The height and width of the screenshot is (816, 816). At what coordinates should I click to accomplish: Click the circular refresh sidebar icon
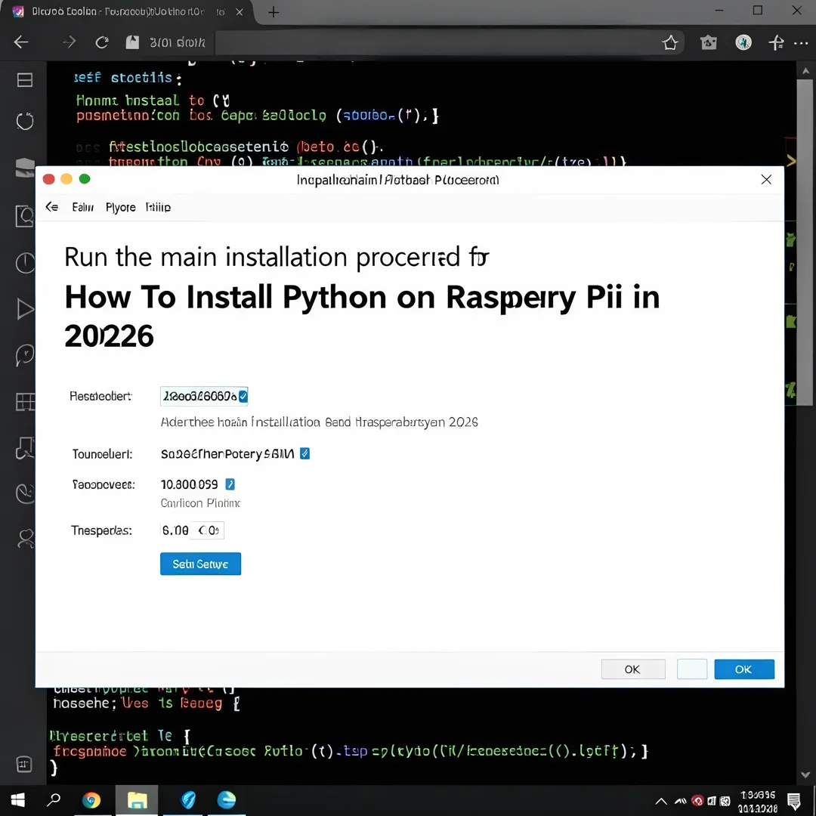click(24, 121)
